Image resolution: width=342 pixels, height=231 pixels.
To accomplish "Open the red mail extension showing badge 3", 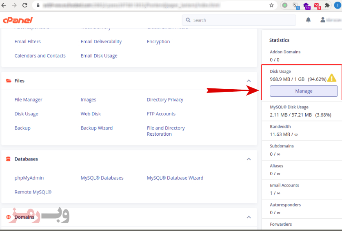I will (317, 6).
